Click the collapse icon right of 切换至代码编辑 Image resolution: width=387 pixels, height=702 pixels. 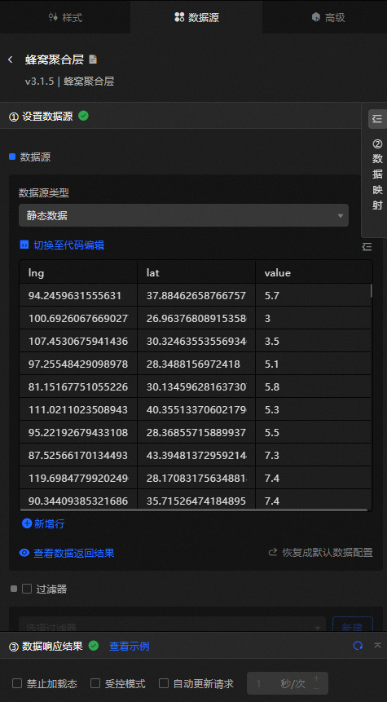pos(367,246)
